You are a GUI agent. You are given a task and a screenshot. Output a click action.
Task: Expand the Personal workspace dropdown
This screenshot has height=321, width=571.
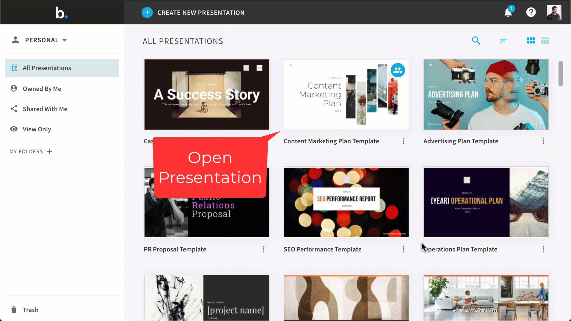65,40
